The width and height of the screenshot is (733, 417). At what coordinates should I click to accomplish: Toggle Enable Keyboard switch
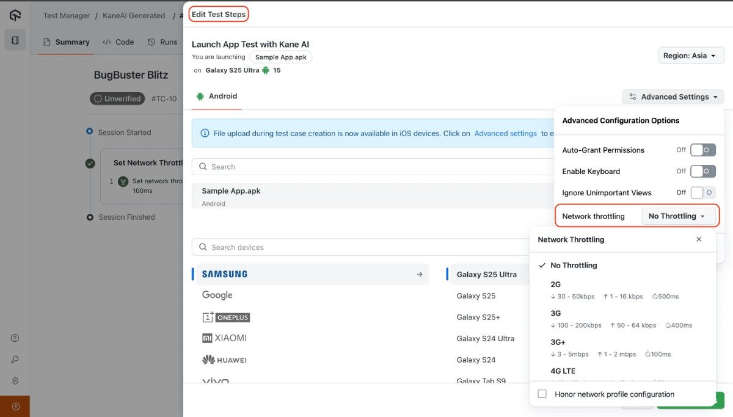(x=702, y=171)
